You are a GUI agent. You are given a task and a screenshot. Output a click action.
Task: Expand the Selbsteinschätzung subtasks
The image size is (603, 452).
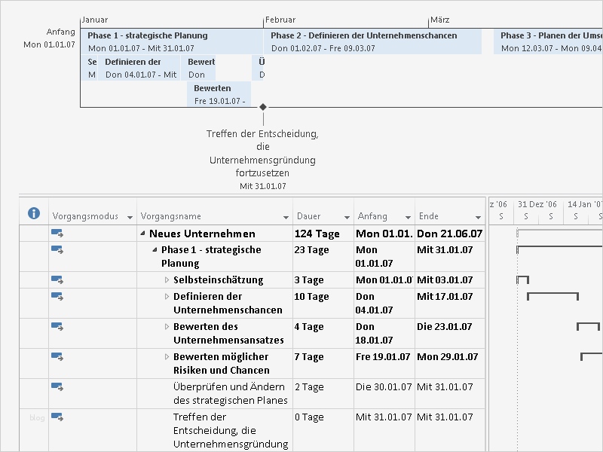pyautogui.click(x=167, y=280)
